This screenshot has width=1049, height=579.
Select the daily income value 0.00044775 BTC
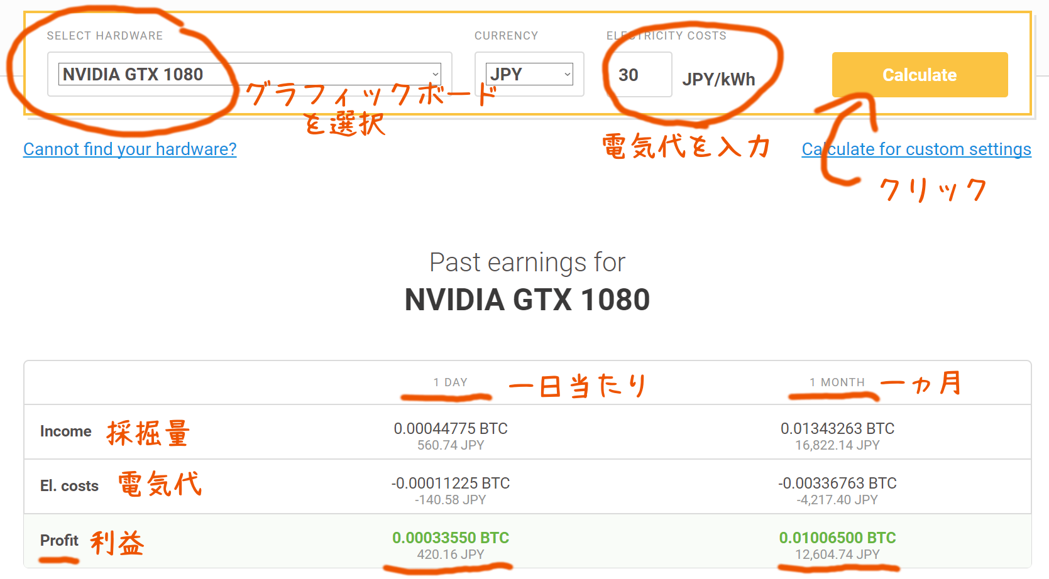coord(451,428)
